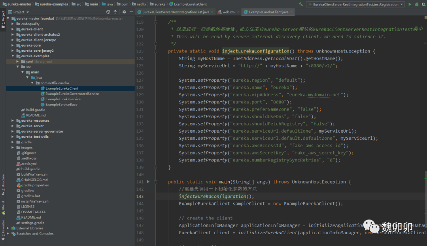Toggle the 1: Project tool window stripe
This screenshot has width=427, height=246.
[3, 18]
